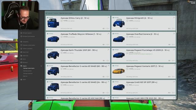Favorite the Overflod Genera listing
Viewport: 196px width, 110px height.
[173, 45]
